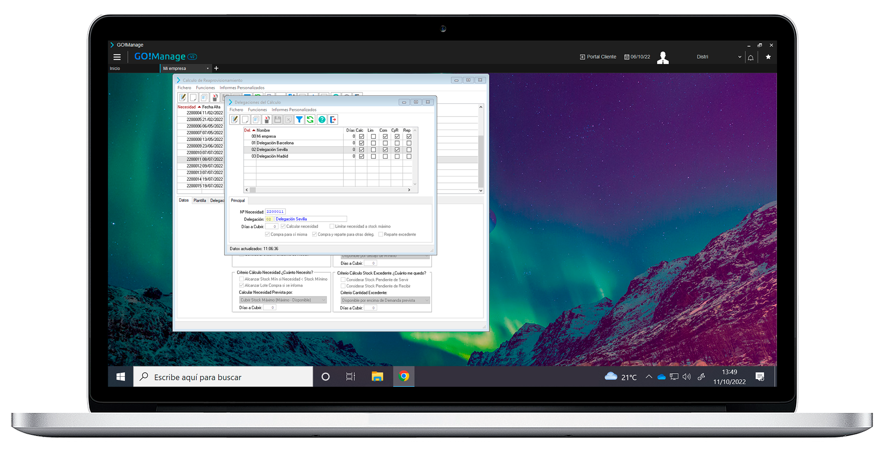Toggle Lim checkbox for Delegación Barcelona row
The image size is (885, 456).
click(373, 143)
